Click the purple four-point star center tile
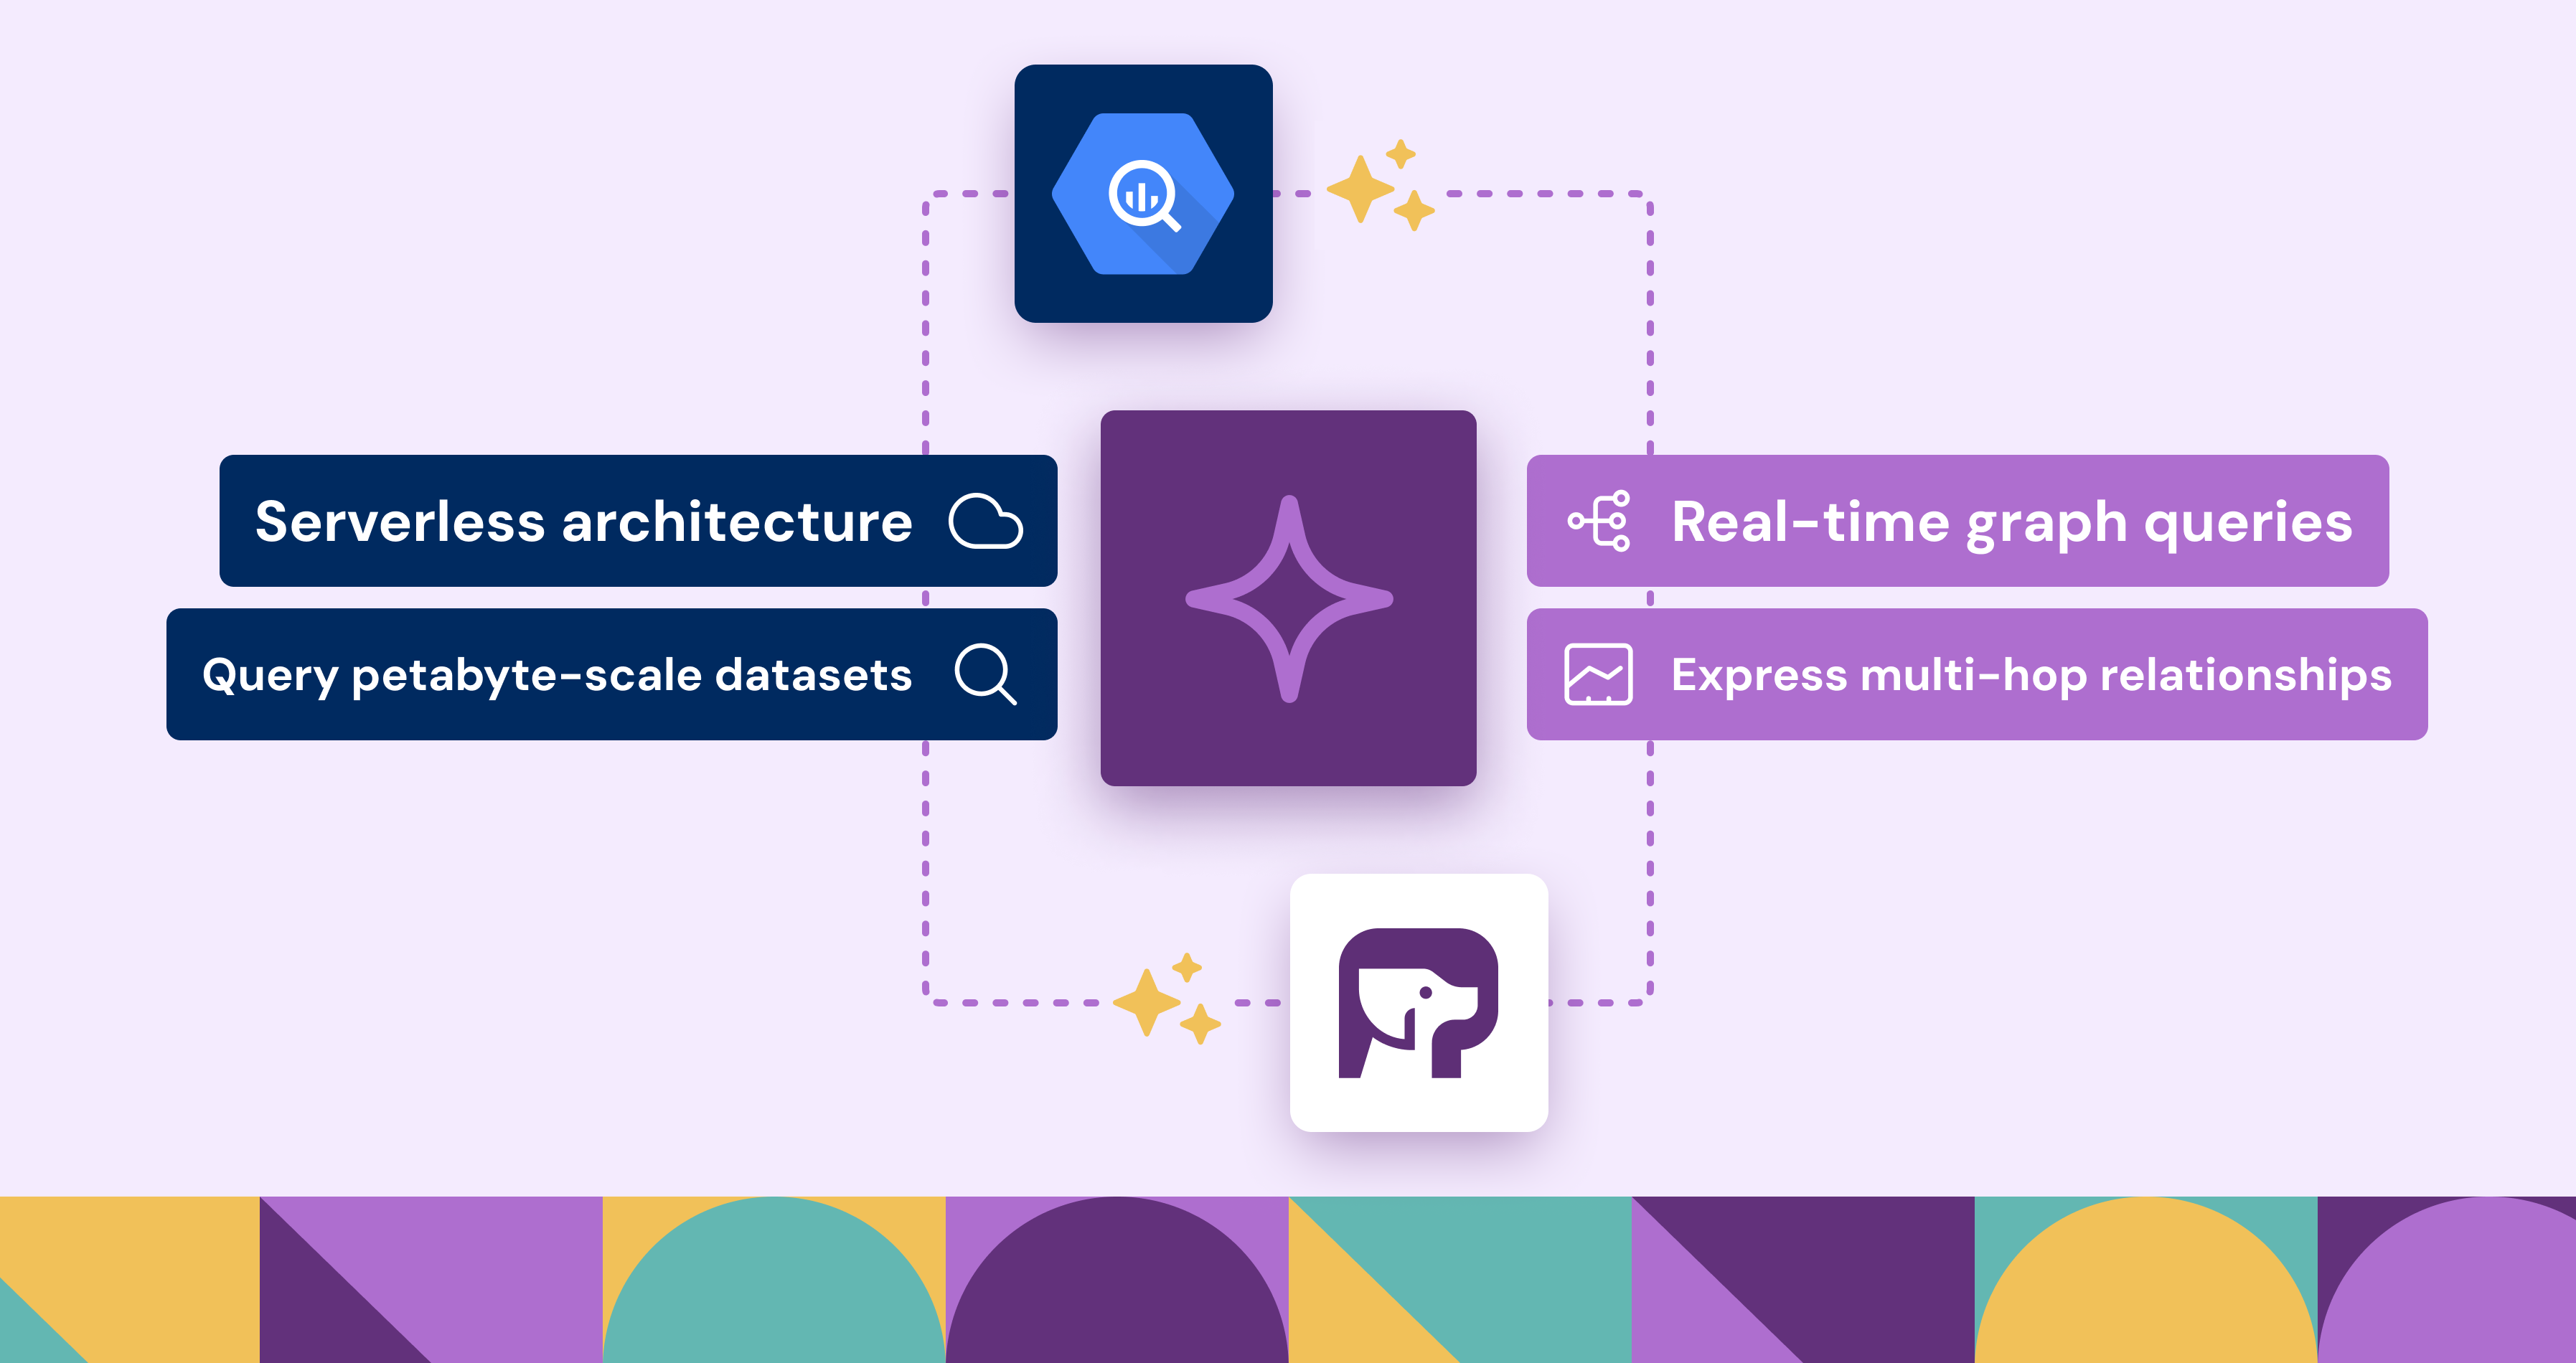The height and width of the screenshot is (1363, 2576). click(x=1288, y=598)
